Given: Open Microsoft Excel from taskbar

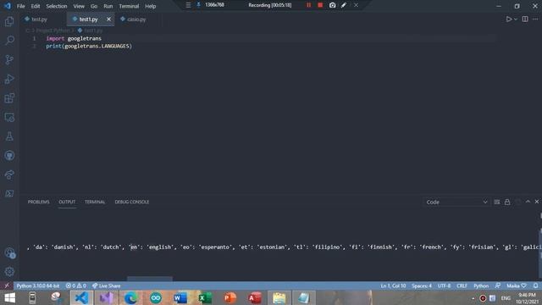Looking at the screenshot, I should (x=205, y=297).
